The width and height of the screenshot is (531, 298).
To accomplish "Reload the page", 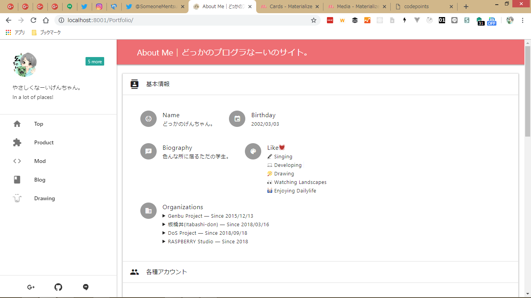I will [x=33, y=20].
